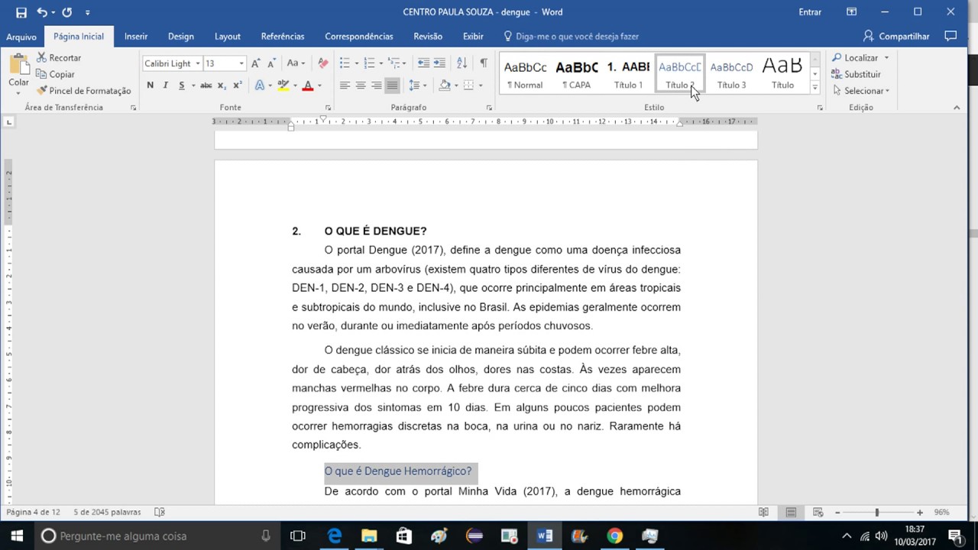Viewport: 978px width, 550px height.
Task: Expand the styles gallery with More arrow
Action: pyautogui.click(x=814, y=89)
